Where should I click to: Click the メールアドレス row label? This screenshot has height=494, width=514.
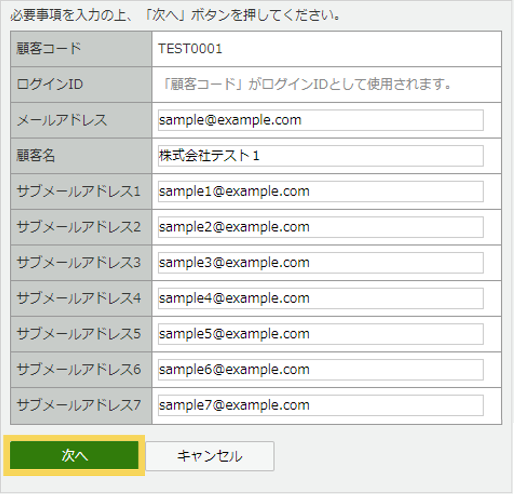62,120
